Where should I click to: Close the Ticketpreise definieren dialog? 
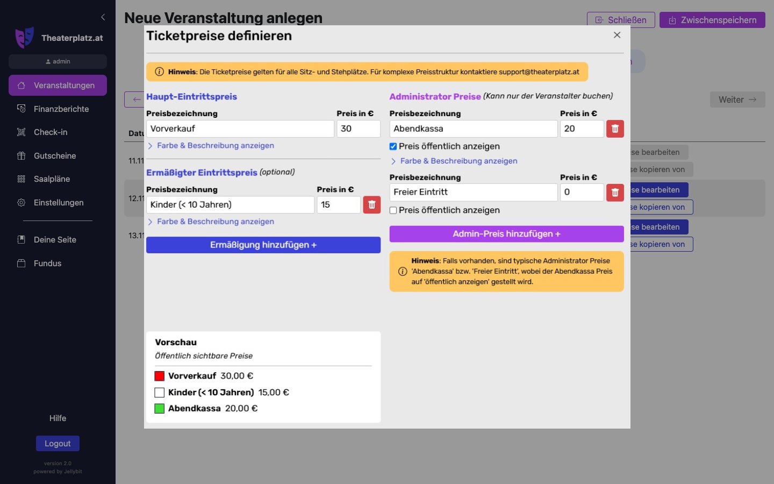point(617,35)
